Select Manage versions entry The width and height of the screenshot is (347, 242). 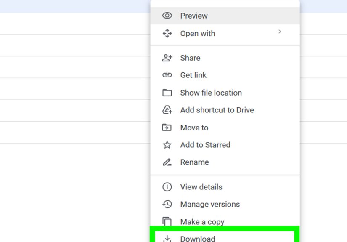[225, 204]
